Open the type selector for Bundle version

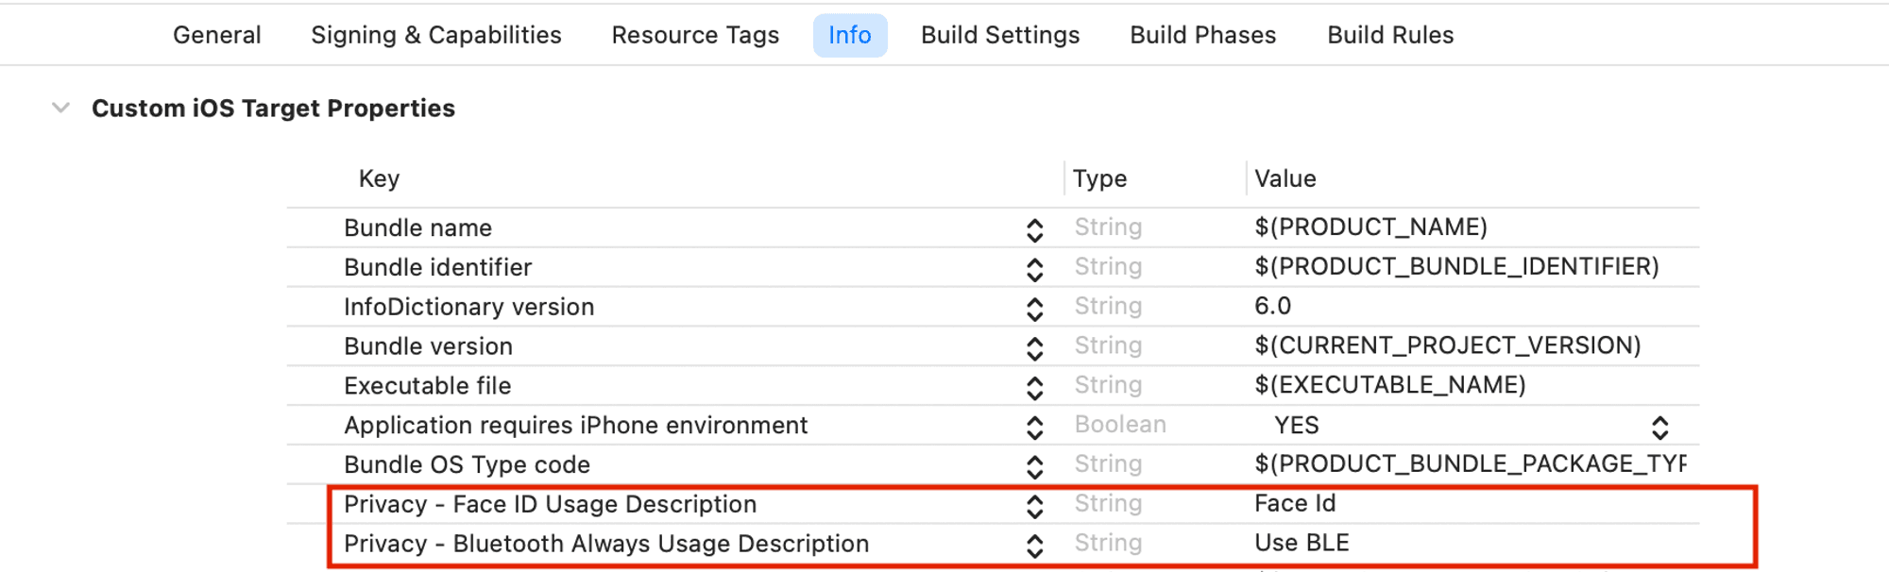pyautogui.click(x=1036, y=345)
